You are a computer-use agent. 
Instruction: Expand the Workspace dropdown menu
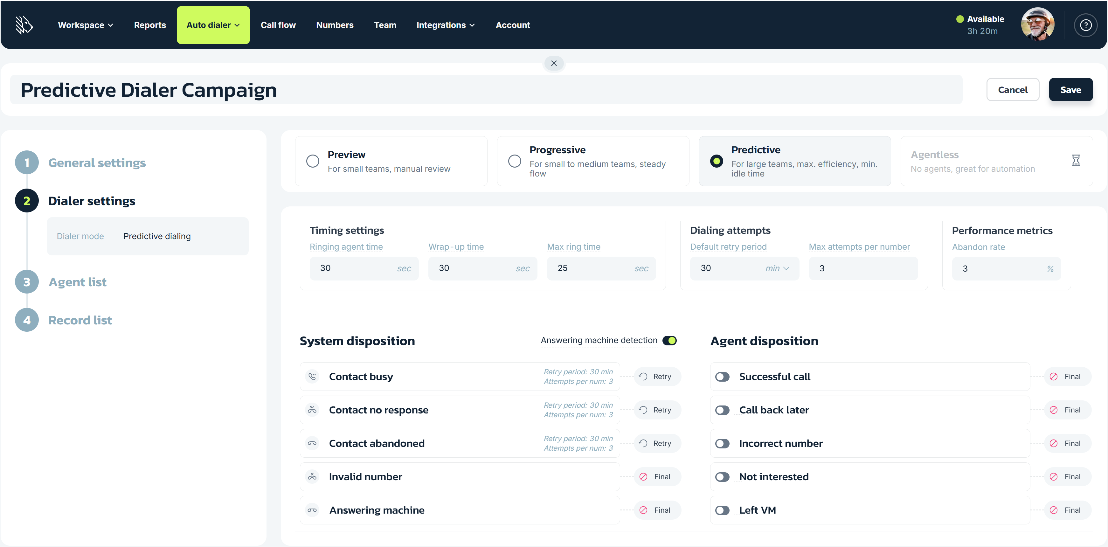click(86, 25)
